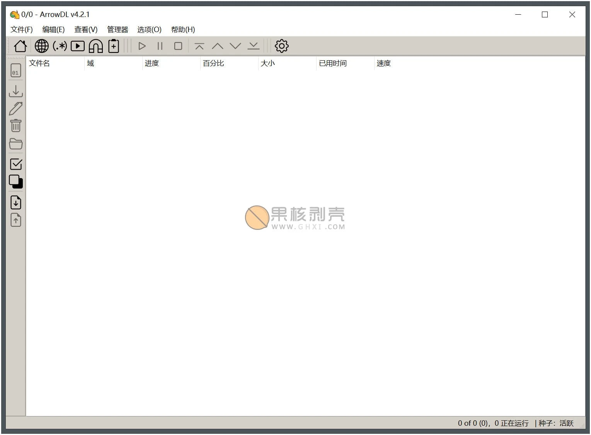Click the batch regex (.*) download icon
This screenshot has width=591, height=435.
pos(60,46)
